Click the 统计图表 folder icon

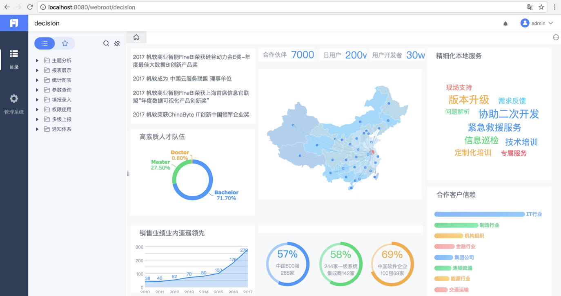47,80
